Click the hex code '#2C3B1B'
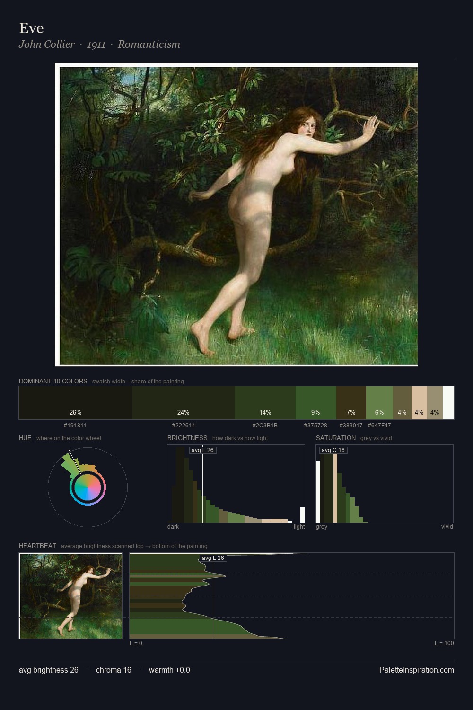The image size is (473, 710). 265,426
